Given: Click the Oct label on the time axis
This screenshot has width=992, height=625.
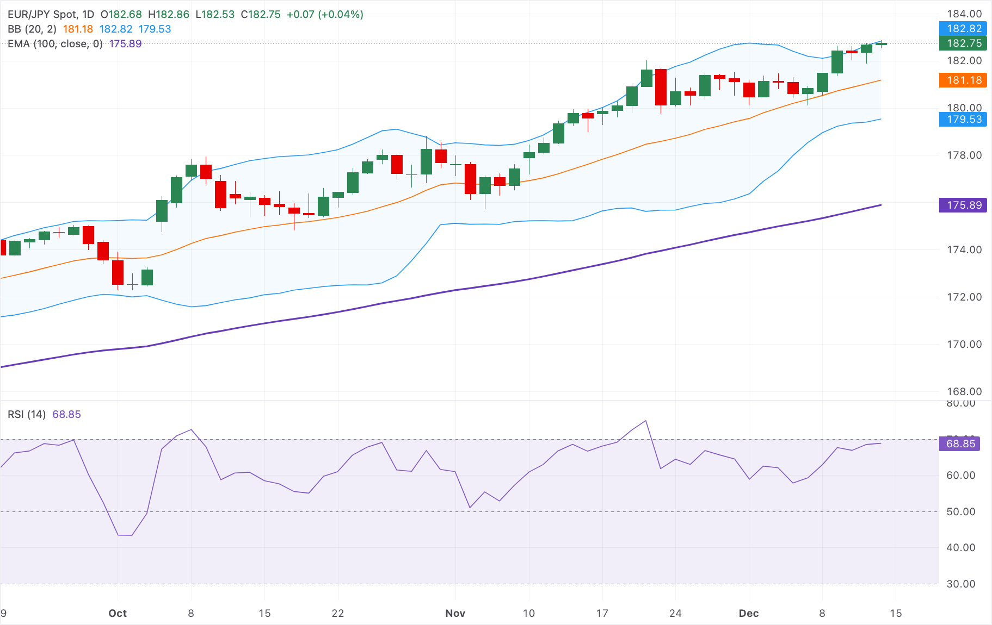Looking at the screenshot, I should click(118, 613).
